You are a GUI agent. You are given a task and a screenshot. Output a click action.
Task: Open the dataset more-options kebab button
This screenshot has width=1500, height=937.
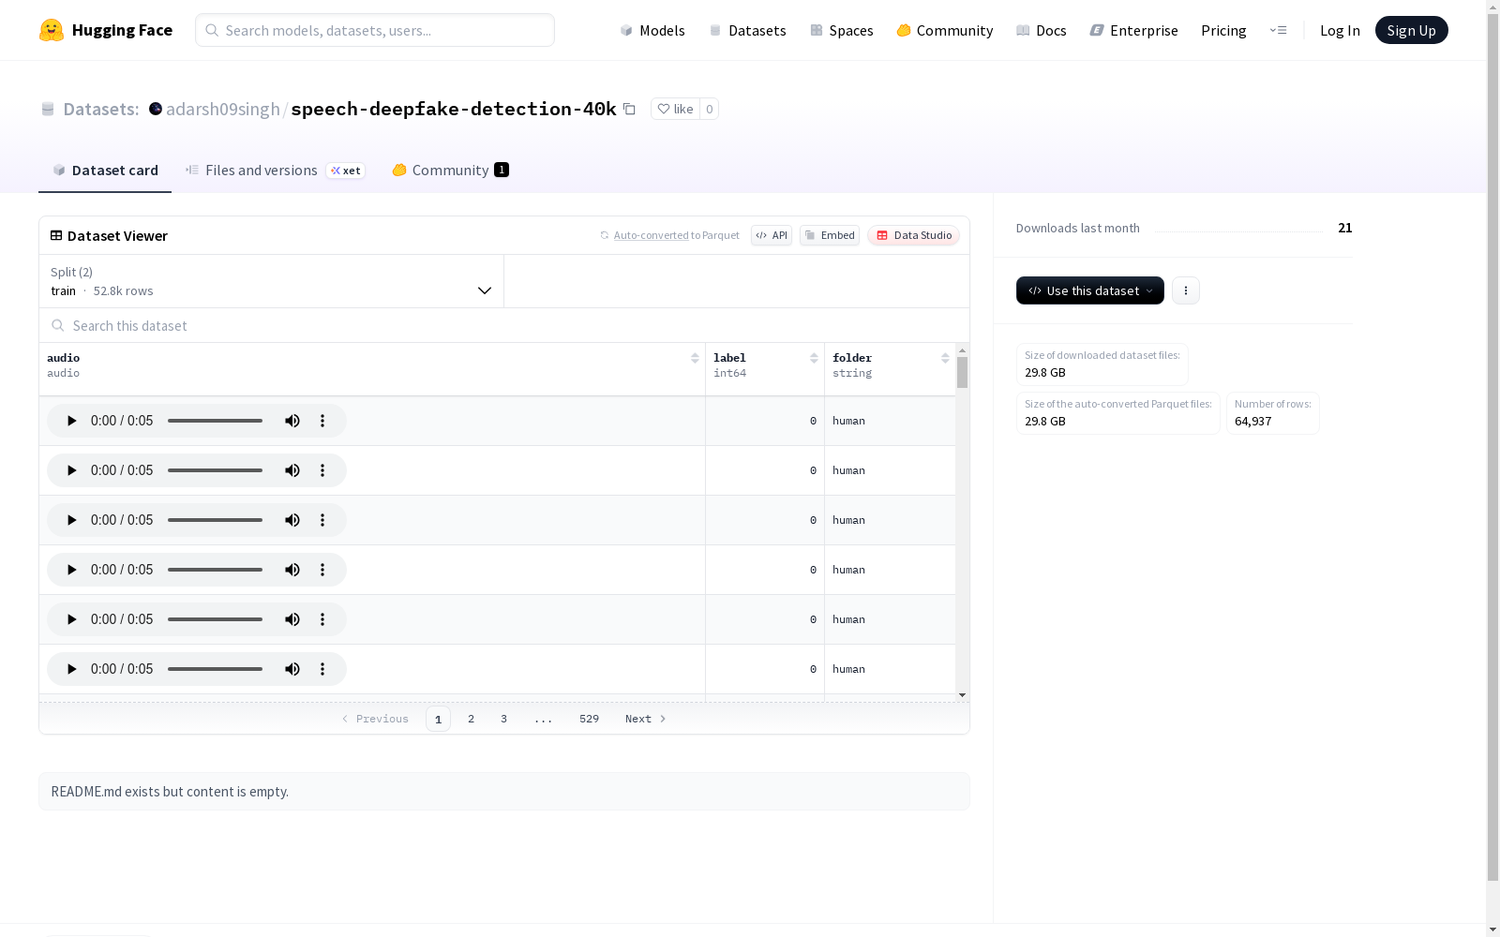pyautogui.click(x=1186, y=290)
